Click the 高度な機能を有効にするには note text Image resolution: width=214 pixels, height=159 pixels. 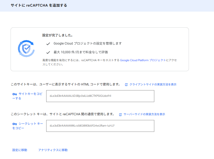109,62
